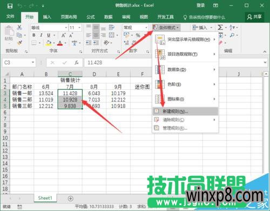
Task: Toggle Underline formatting
Action: (x=49, y=35)
